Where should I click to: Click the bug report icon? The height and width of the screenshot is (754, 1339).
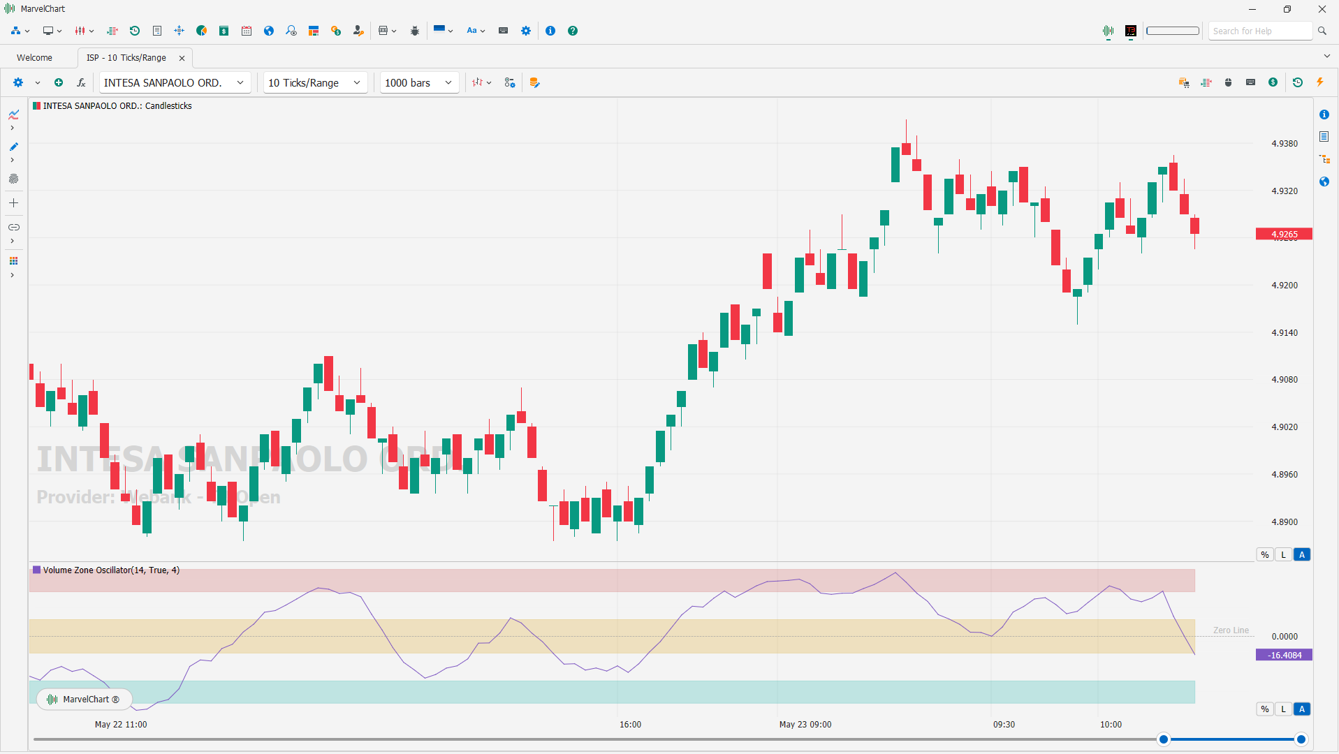(415, 31)
